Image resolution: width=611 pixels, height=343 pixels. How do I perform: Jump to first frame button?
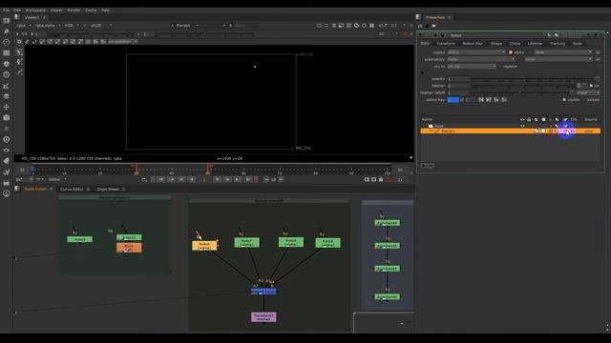[x=161, y=179]
